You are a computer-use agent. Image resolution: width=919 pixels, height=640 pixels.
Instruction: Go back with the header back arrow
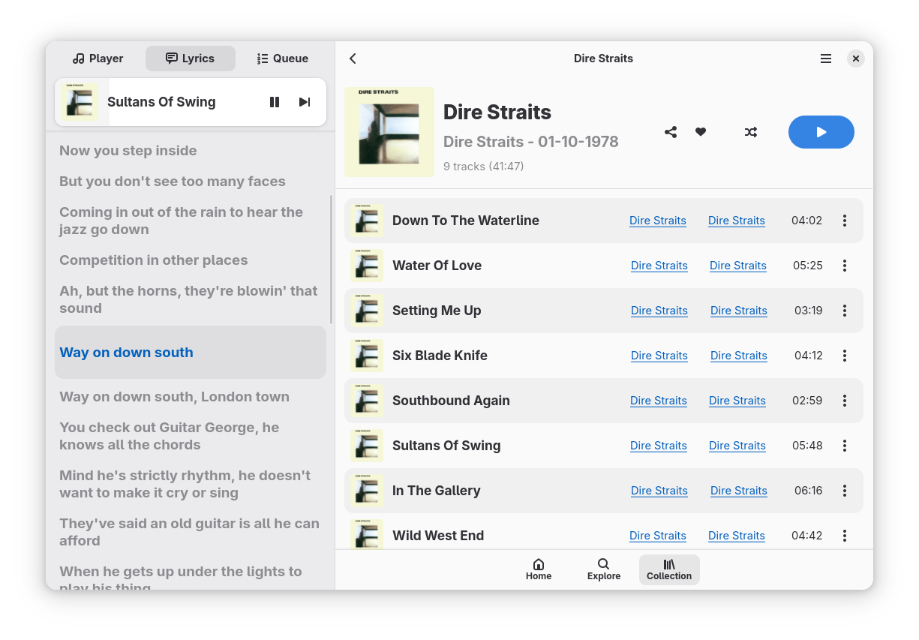[x=353, y=59]
